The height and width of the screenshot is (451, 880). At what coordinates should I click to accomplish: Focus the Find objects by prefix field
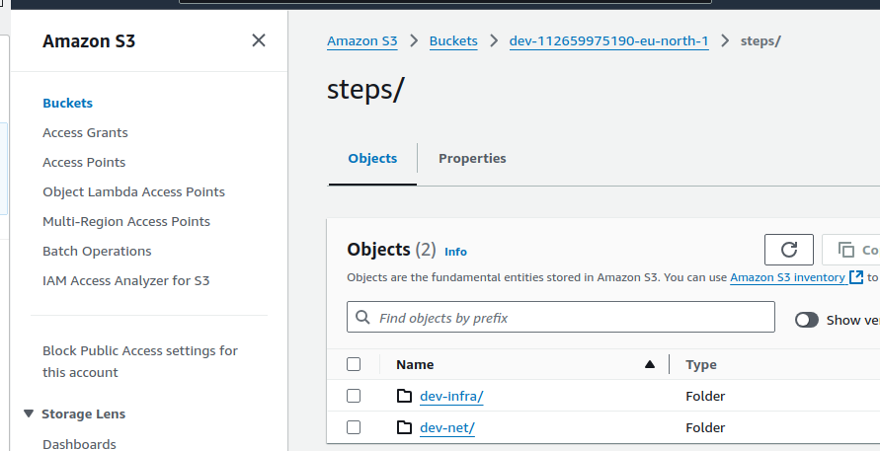[561, 317]
